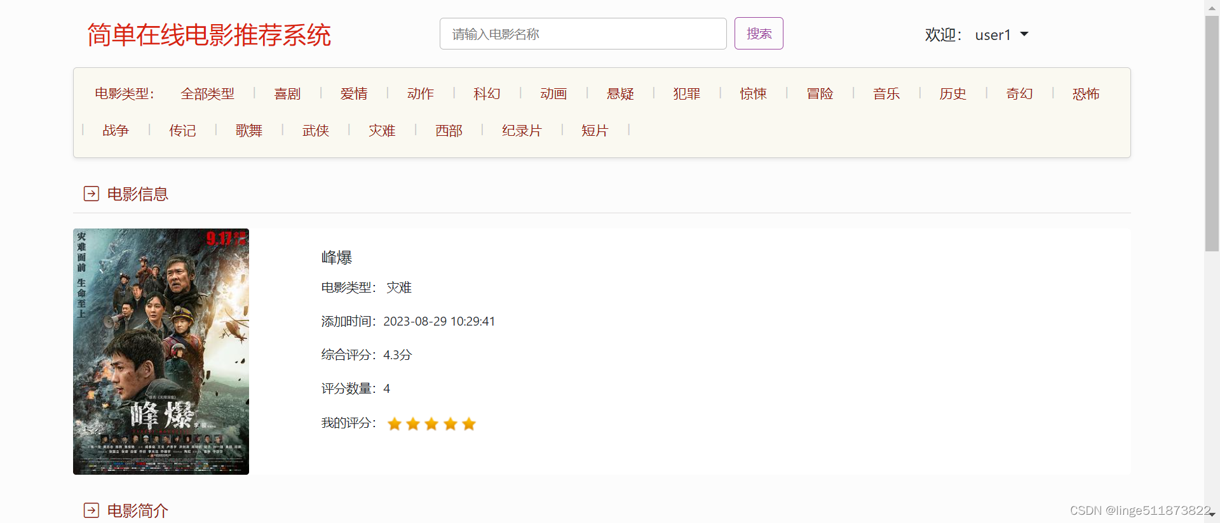Focus the movie name search field
This screenshot has height=523, width=1220.
pyautogui.click(x=583, y=34)
